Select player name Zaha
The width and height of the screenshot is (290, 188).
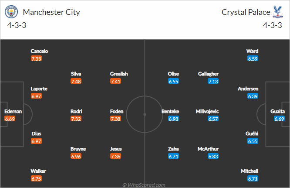pos(173,149)
